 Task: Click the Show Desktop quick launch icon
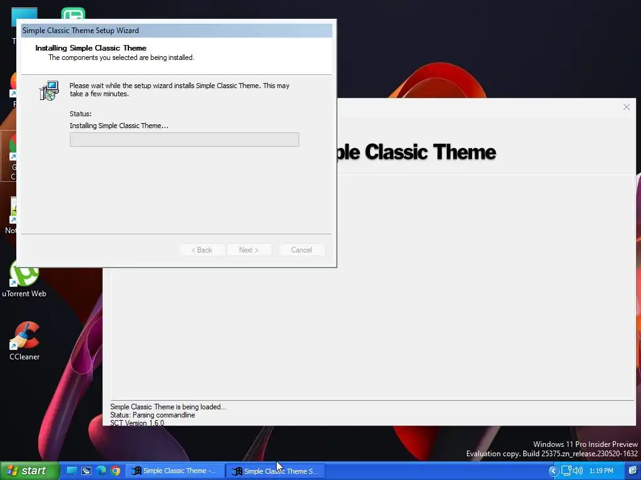72,471
